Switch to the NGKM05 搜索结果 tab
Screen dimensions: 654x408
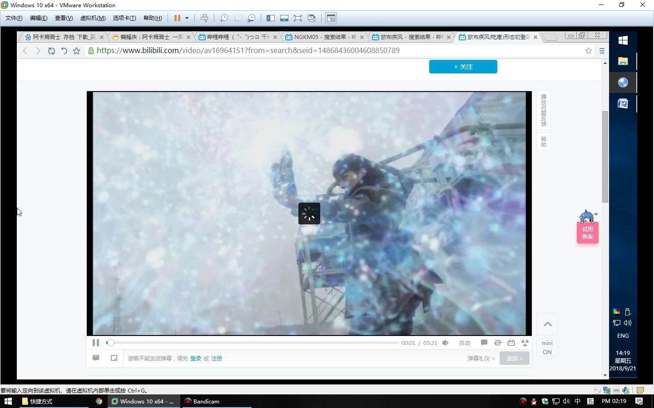pyautogui.click(x=323, y=37)
